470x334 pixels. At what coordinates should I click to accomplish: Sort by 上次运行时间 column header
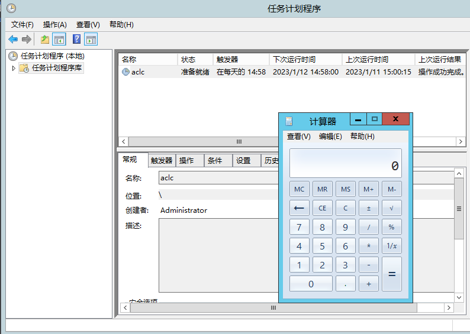[379, 60]
